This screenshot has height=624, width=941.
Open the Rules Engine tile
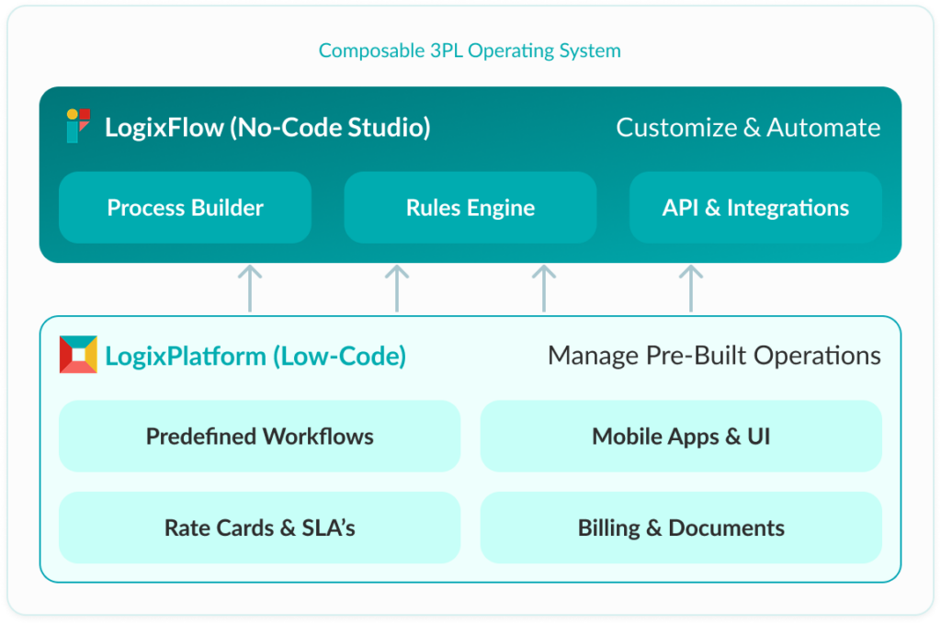470,208
